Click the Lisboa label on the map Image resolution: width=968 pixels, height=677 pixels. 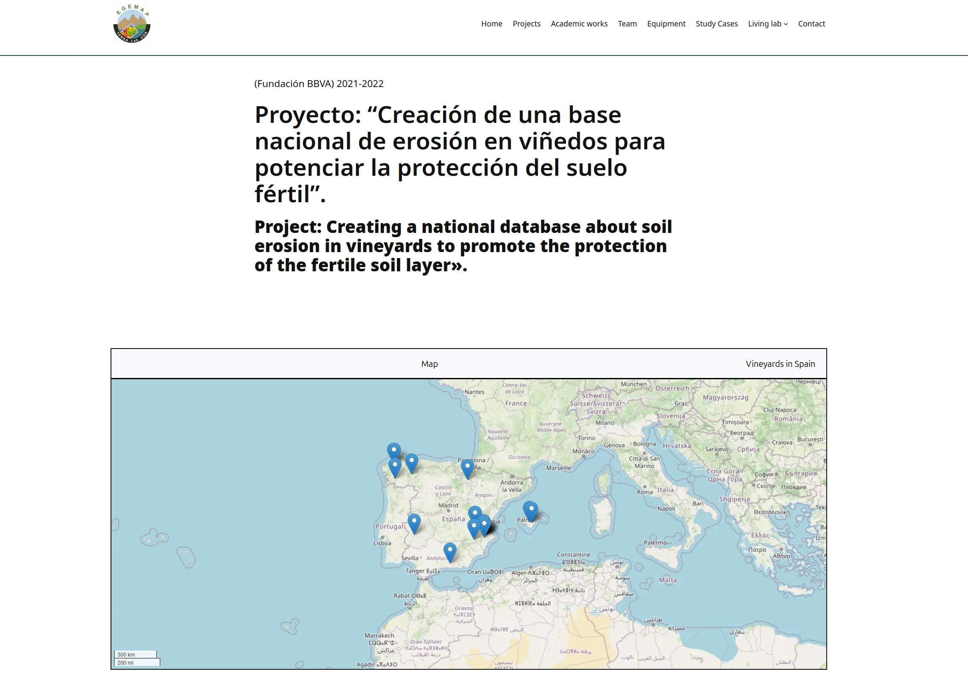tap(382, 543)
